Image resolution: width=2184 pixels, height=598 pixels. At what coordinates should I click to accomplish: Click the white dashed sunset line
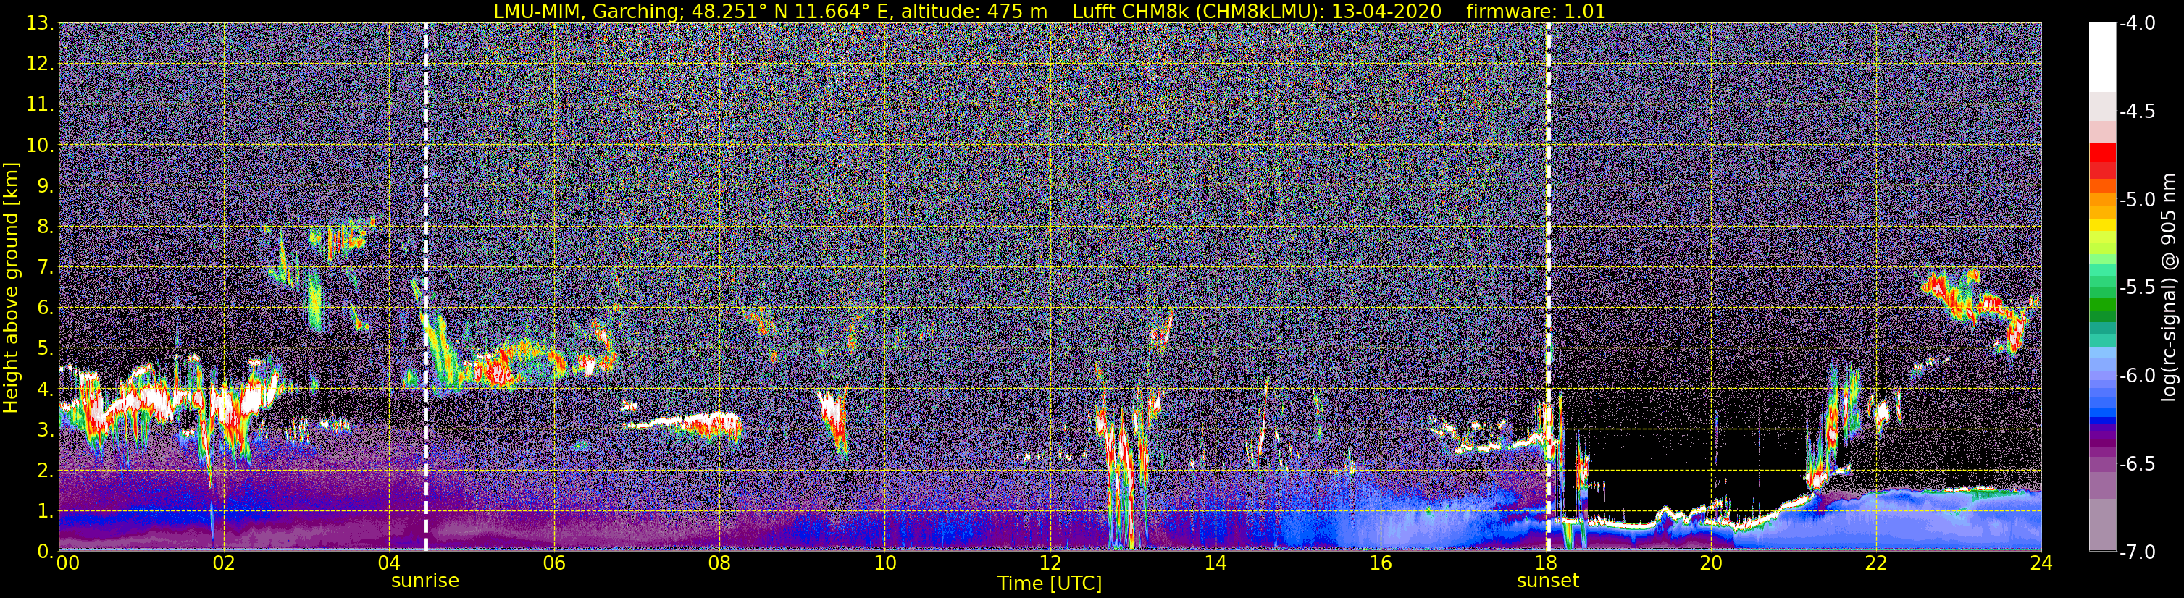1548,287
